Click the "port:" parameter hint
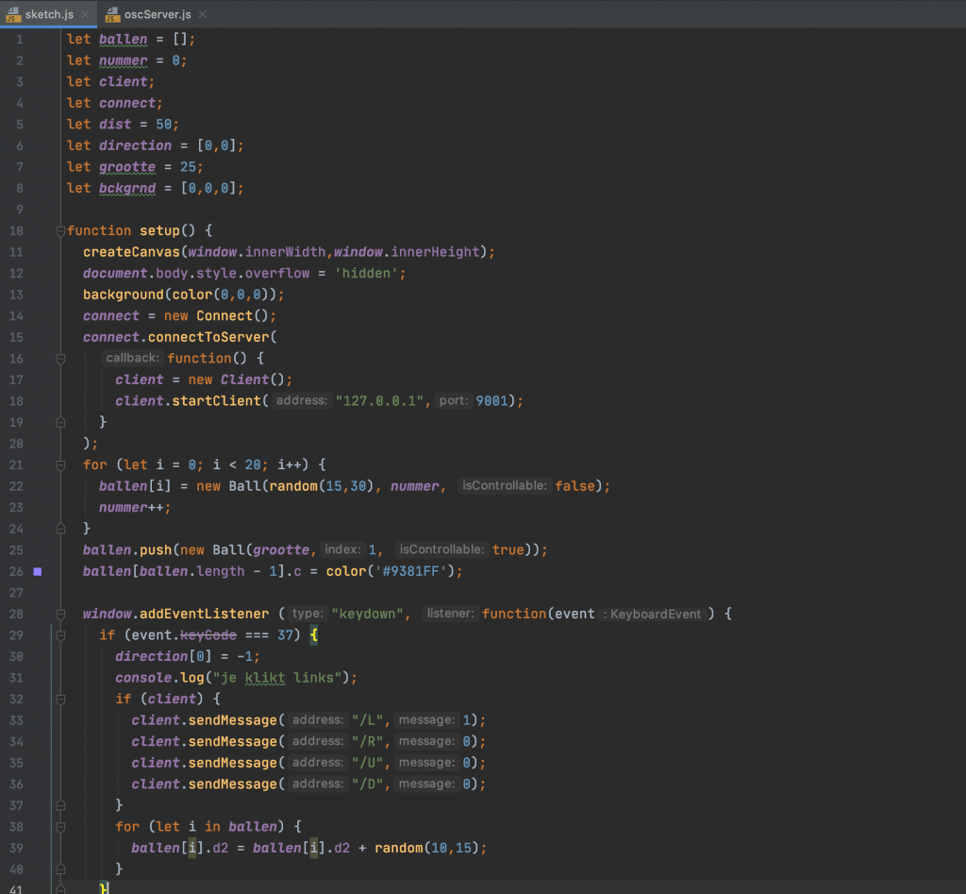The width and height of the screenshot is (966, 894). pyautogui.click(x=454, y=401)
